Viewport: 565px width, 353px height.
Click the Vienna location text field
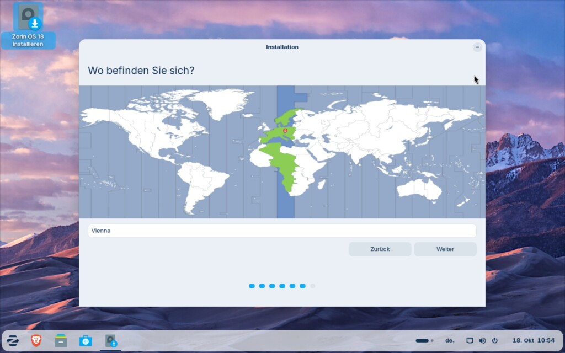pyautogui.click(x=281, y=231)
